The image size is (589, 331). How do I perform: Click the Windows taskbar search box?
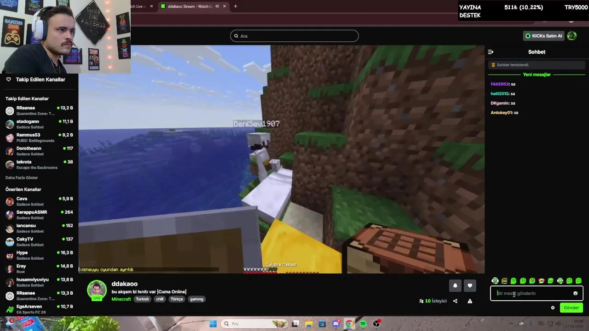254,324
